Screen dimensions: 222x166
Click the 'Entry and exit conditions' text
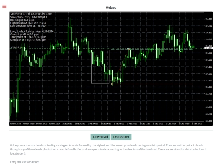(x=25, y=162)
